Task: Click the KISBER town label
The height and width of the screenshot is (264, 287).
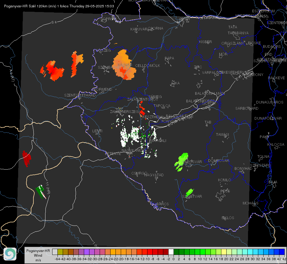Action: tap(206, 42)
